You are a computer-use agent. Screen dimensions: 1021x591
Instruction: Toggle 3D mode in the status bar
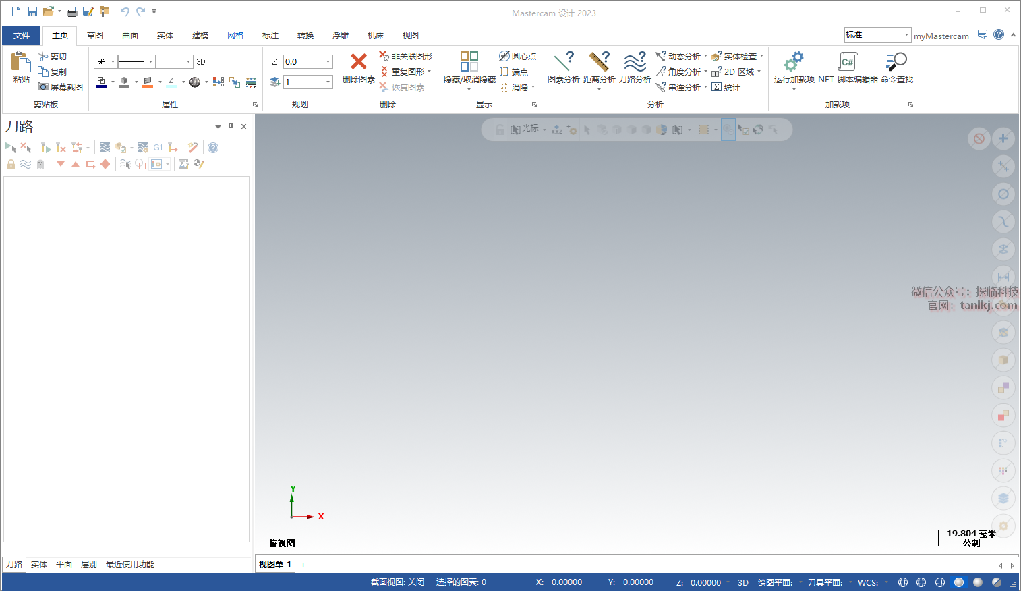(743, 582)
